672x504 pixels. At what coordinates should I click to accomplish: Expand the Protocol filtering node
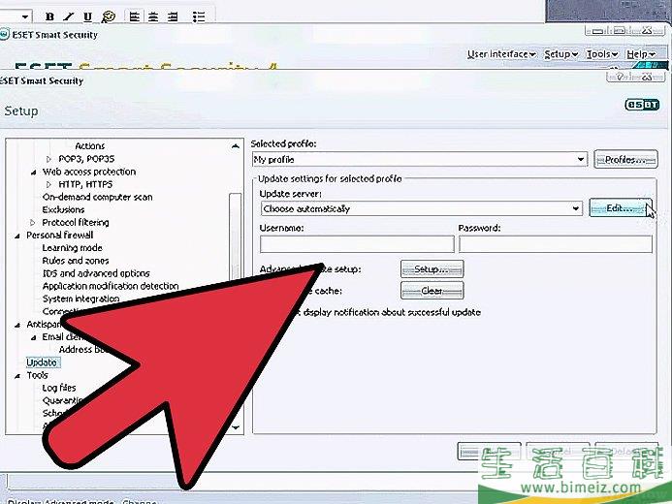click(x=33, y=223)
